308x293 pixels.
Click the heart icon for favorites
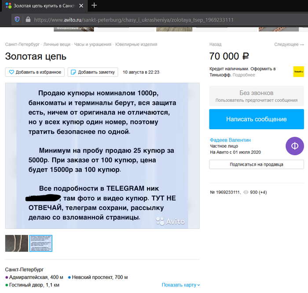coord(11,72)
